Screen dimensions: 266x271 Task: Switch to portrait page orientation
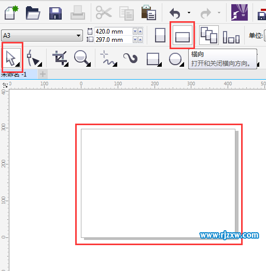[160, 36]
